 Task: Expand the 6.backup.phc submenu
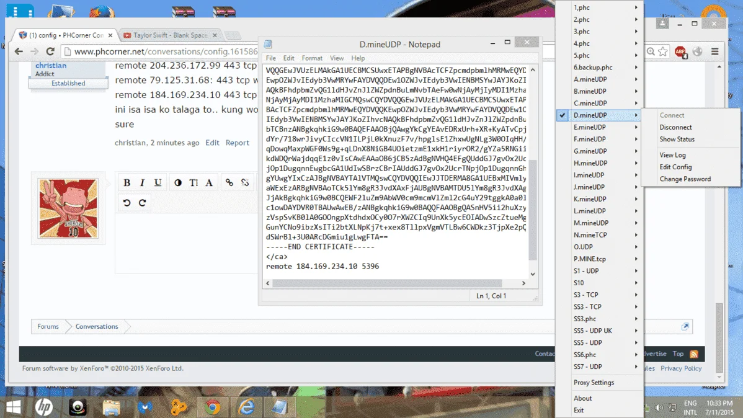click(x=599, y=68)
